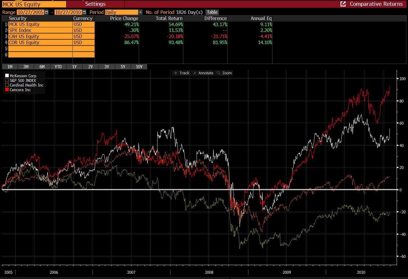Image resolution: width=408 pixels, height=279 pixels.
Task: Click the USD currency cell for MCK US Equity
Action: coord(84,24)
